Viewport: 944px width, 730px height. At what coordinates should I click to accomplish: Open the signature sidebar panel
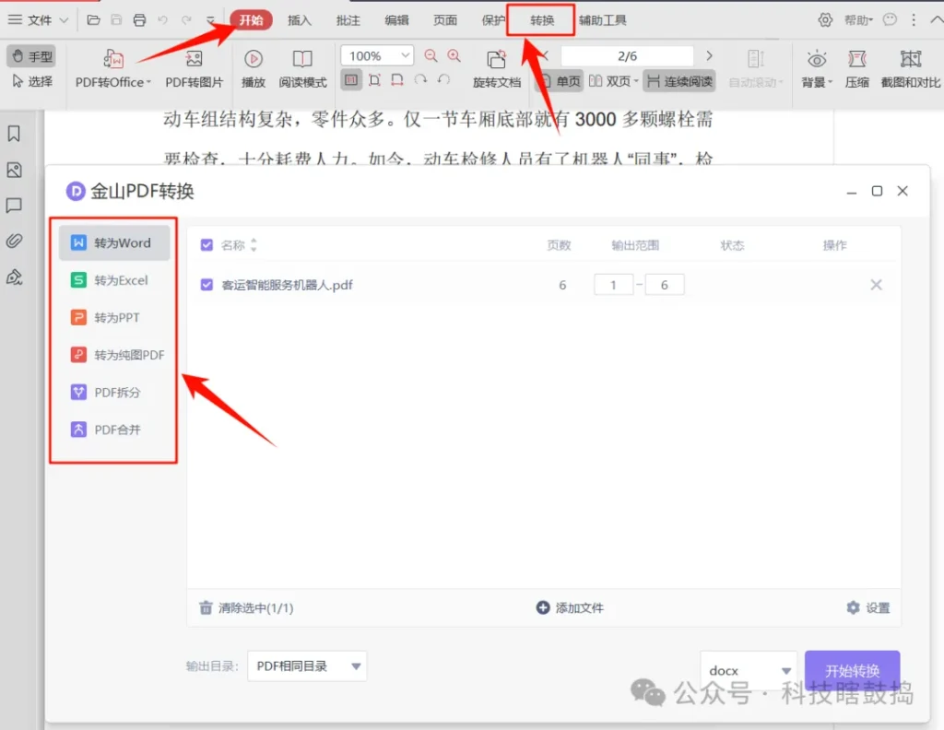14,277
